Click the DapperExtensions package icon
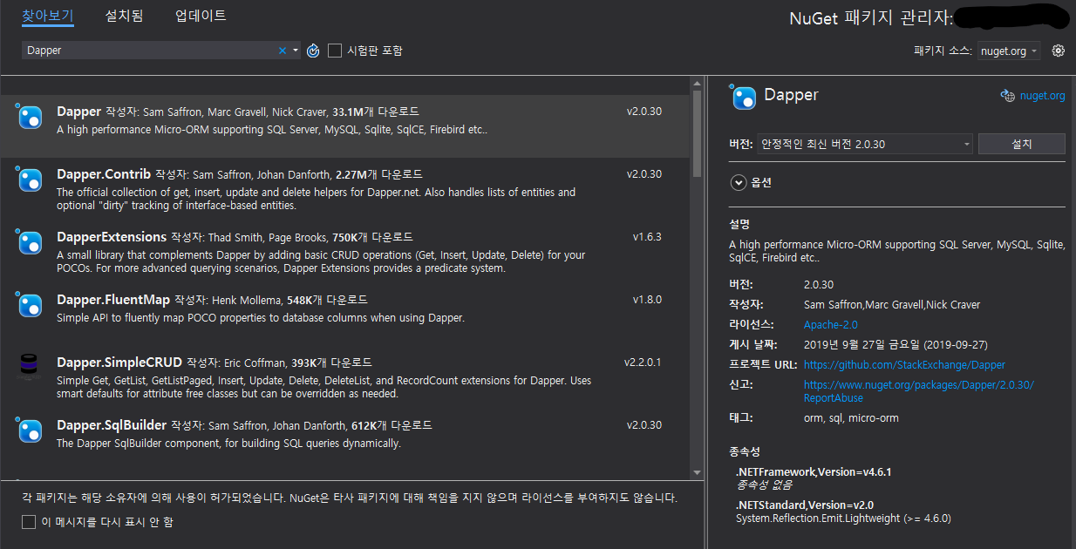Screen dimensions: 1076x549 pos(30,242)
